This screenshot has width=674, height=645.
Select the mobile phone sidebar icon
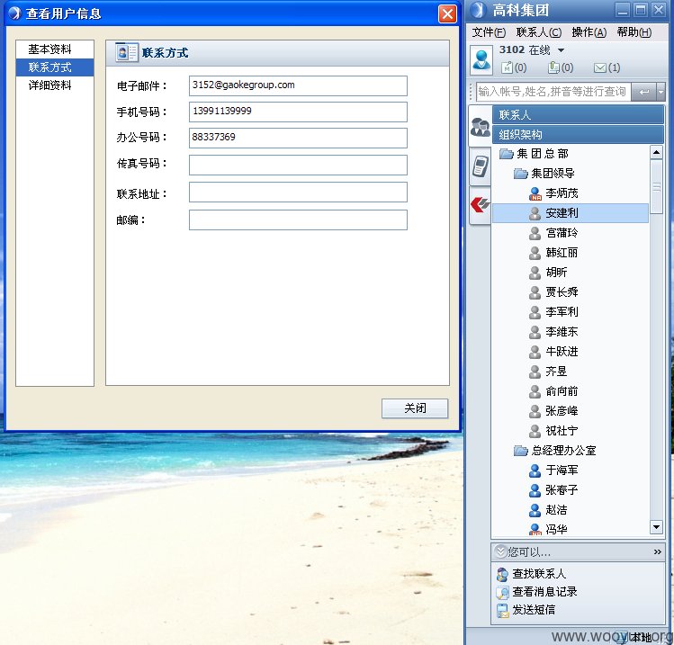(481, 166)
